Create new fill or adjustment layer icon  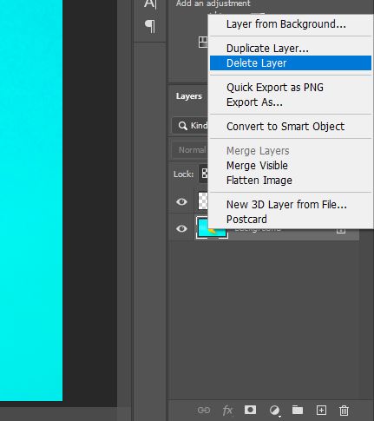274,410
